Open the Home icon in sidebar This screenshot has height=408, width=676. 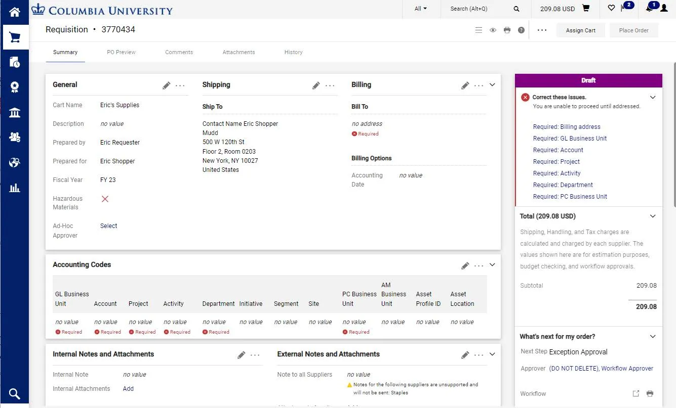pos(15,12)
